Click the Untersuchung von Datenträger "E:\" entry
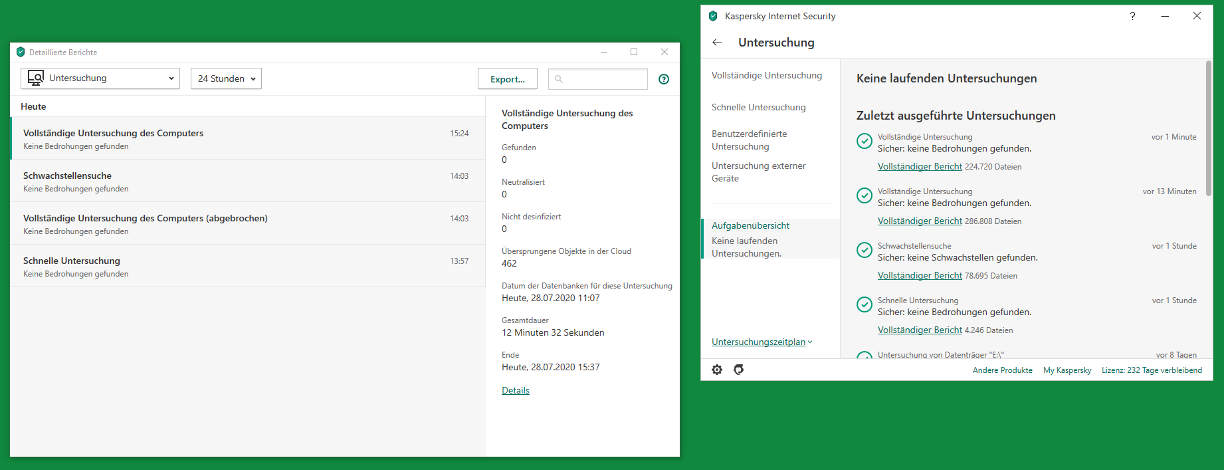 tap(940, 355)
